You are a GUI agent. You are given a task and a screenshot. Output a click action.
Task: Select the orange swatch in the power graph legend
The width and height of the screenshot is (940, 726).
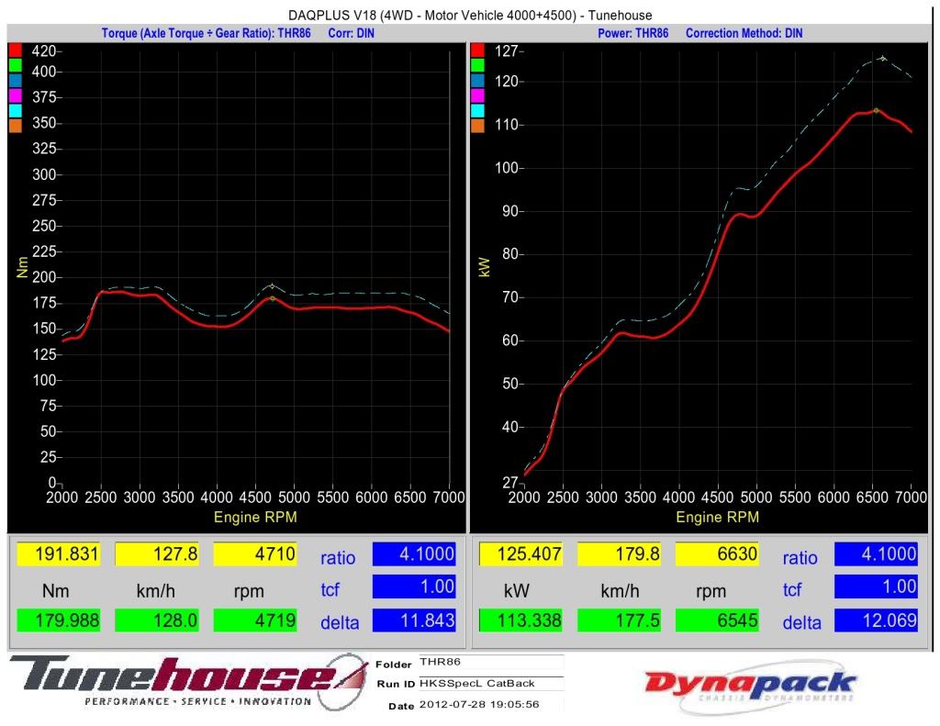(x=477, y=126)
